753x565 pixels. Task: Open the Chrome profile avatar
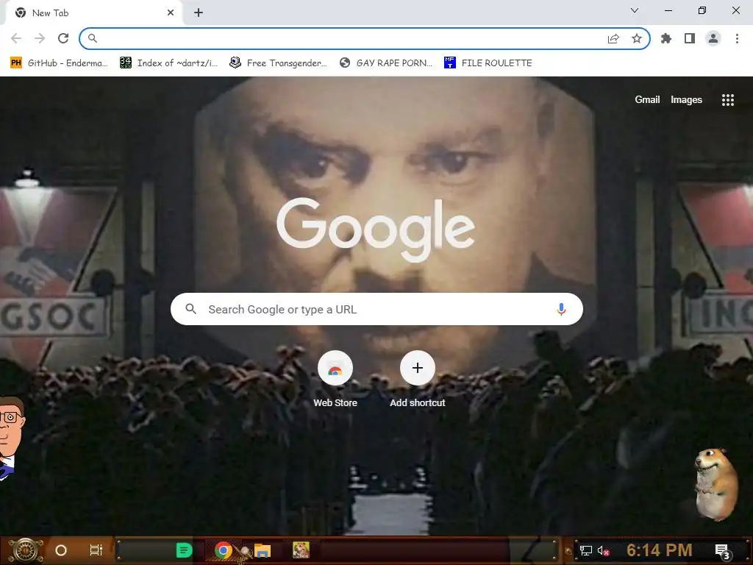[713, 38]
